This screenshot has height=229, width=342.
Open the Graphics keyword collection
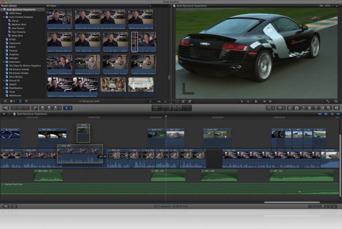click(x=14, y=54)
